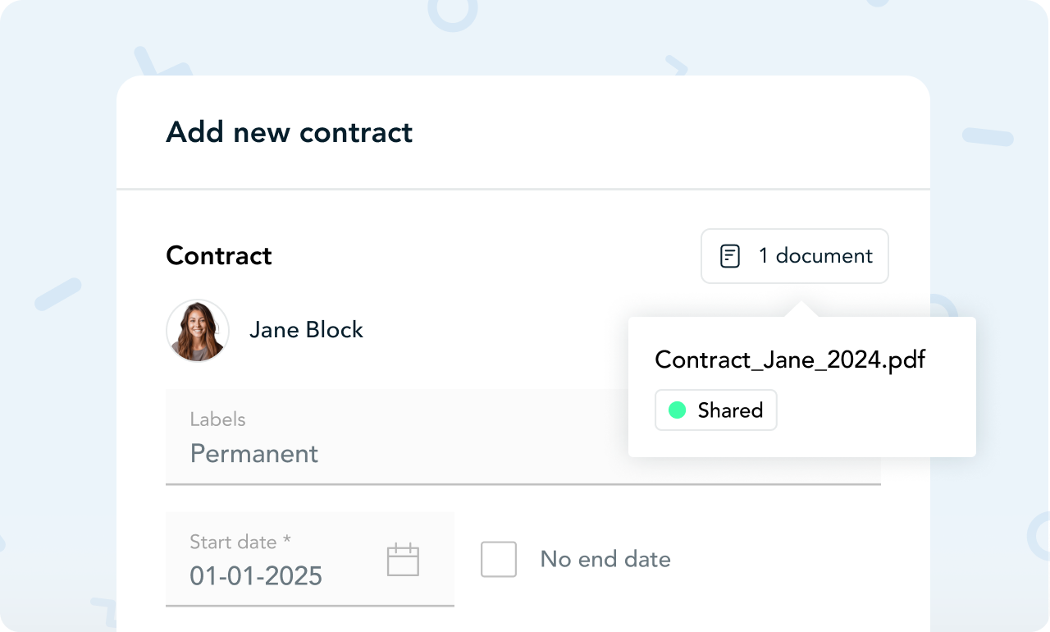Viewport: 1050px width, 632px height.
Task: Click the "Contract" section heading
Action: 219,256
